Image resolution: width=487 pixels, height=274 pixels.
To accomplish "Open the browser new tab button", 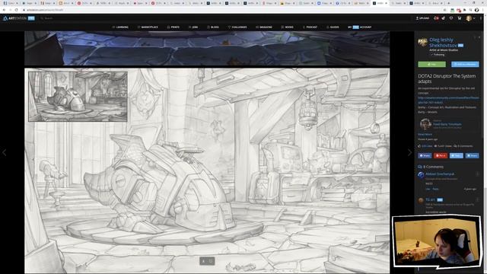I will pyautogui.click(x=448, y=3).
